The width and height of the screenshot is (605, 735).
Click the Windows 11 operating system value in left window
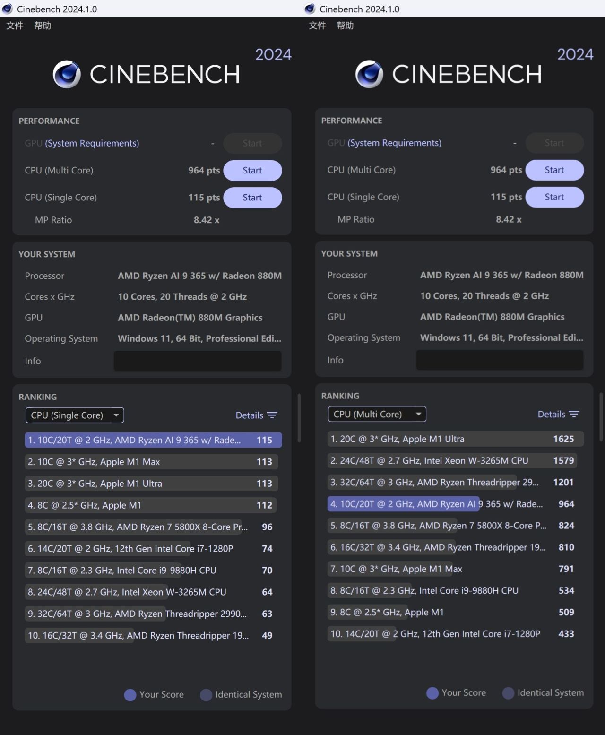199,339
